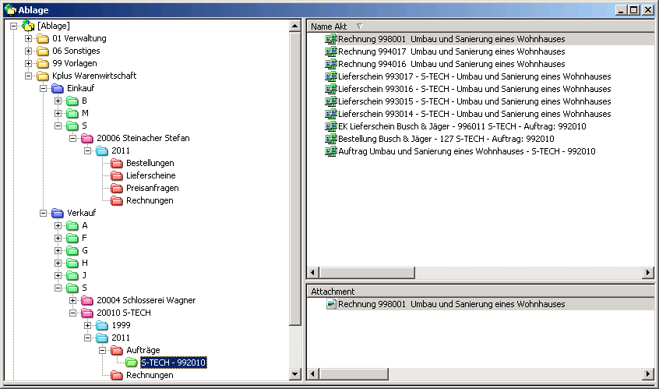Screen dimensions: 659x389
Task: Click the Name Akt list horizontal scrollbar thumb
Action: (367, 273)
